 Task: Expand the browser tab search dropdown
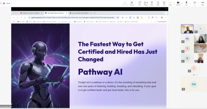pyautogui.click(x=166, y=13)
